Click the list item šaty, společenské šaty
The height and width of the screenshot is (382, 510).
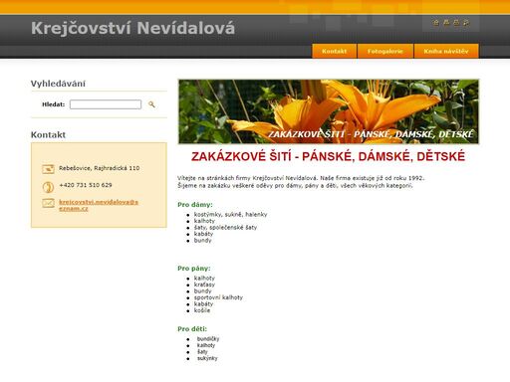(225, 228)
